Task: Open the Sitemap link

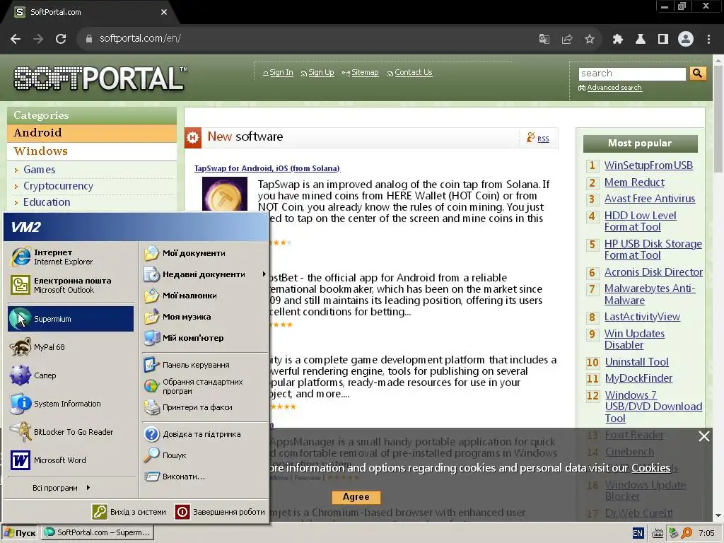Action: (x=365, y=73)
